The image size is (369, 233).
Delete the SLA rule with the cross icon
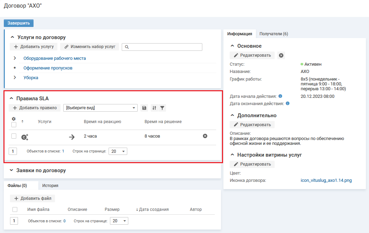click(x=205, y=136)
